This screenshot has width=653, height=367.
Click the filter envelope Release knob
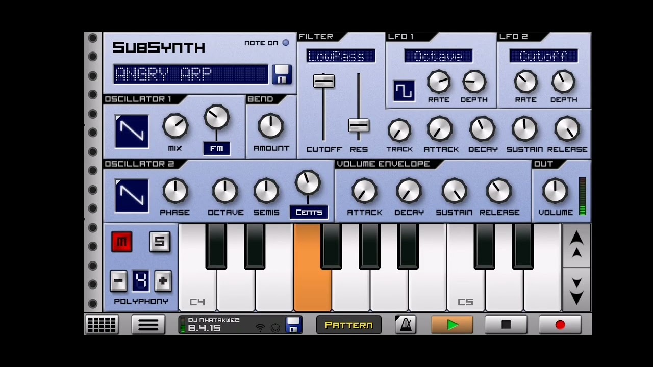tap(567, 129)
